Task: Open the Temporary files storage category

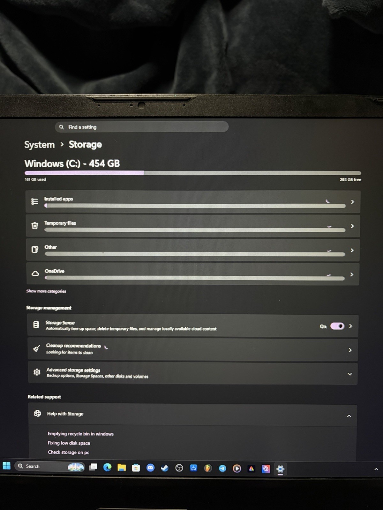Action: [x=193, y=226]
